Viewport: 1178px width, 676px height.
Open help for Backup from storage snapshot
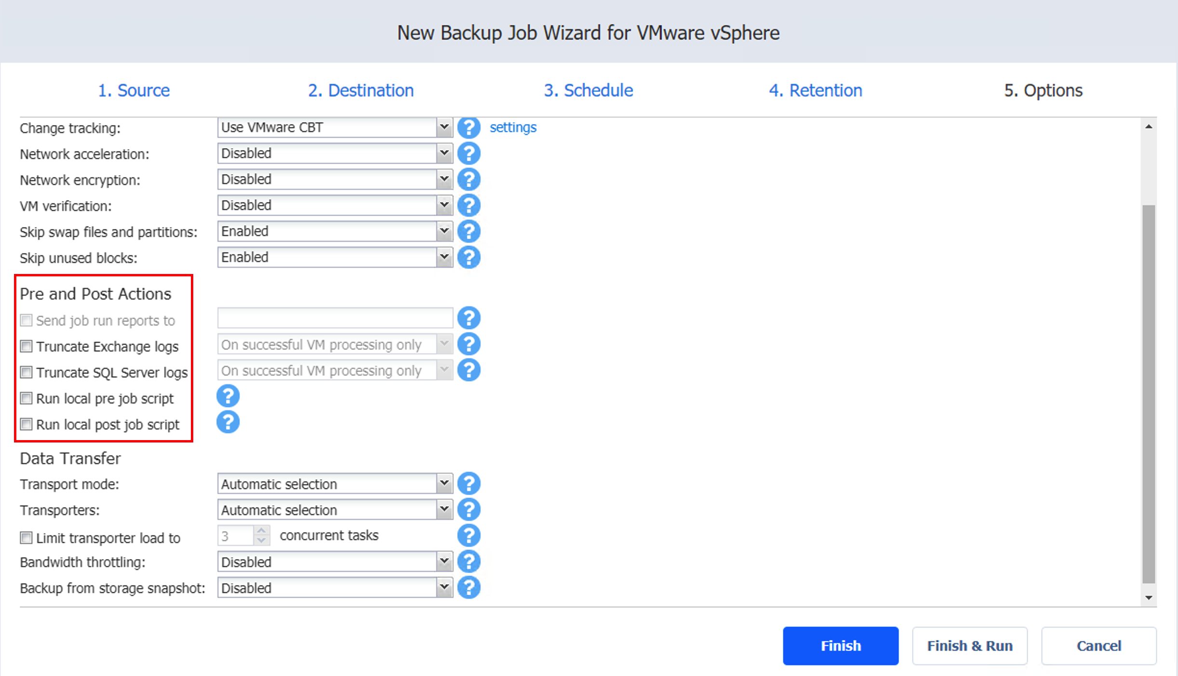(x=469, y=587)
